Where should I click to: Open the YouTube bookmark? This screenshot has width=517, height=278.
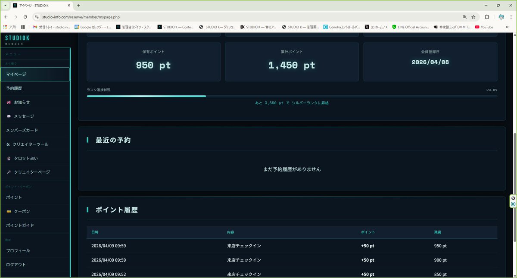pos(484,27)
